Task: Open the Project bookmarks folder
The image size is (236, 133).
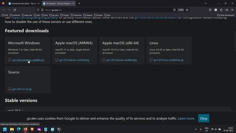Action: pyautogui.click(x=65, y=15)
